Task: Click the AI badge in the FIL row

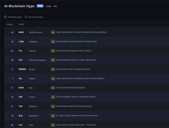Action: coord(53,51)
